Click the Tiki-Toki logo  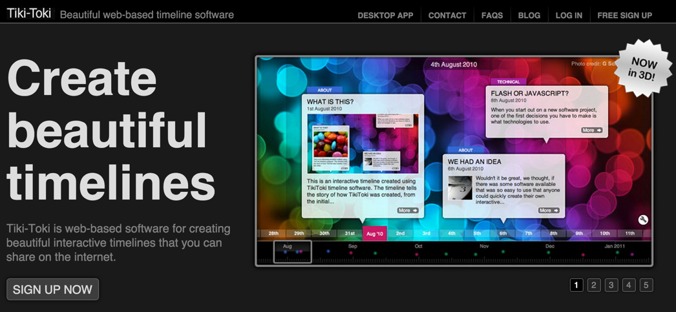[x=29, y=14]
